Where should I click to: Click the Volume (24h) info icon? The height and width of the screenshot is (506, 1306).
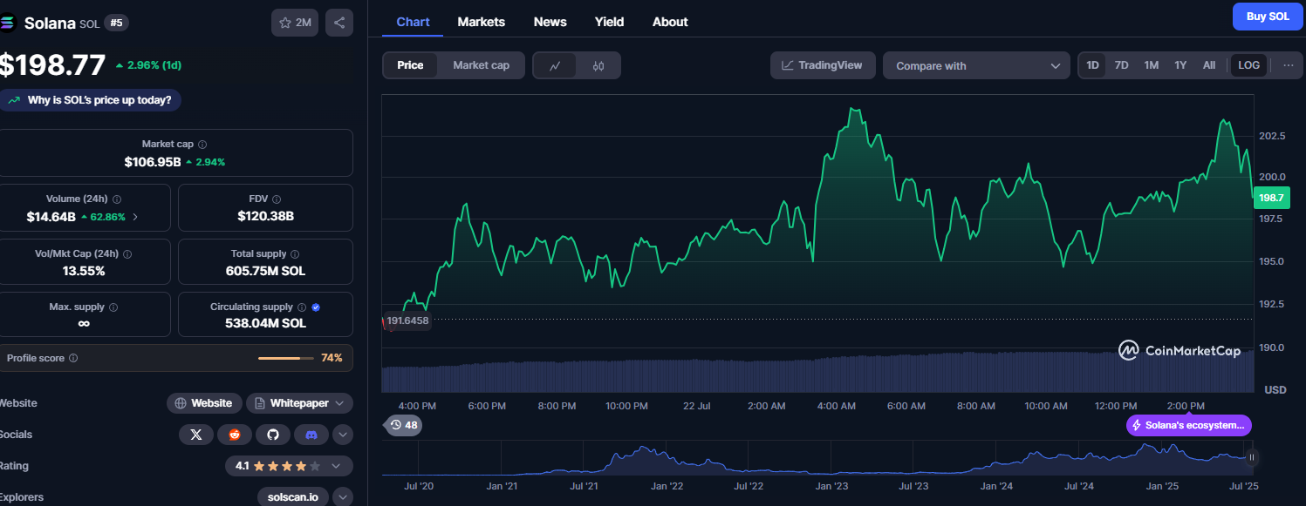117,199
